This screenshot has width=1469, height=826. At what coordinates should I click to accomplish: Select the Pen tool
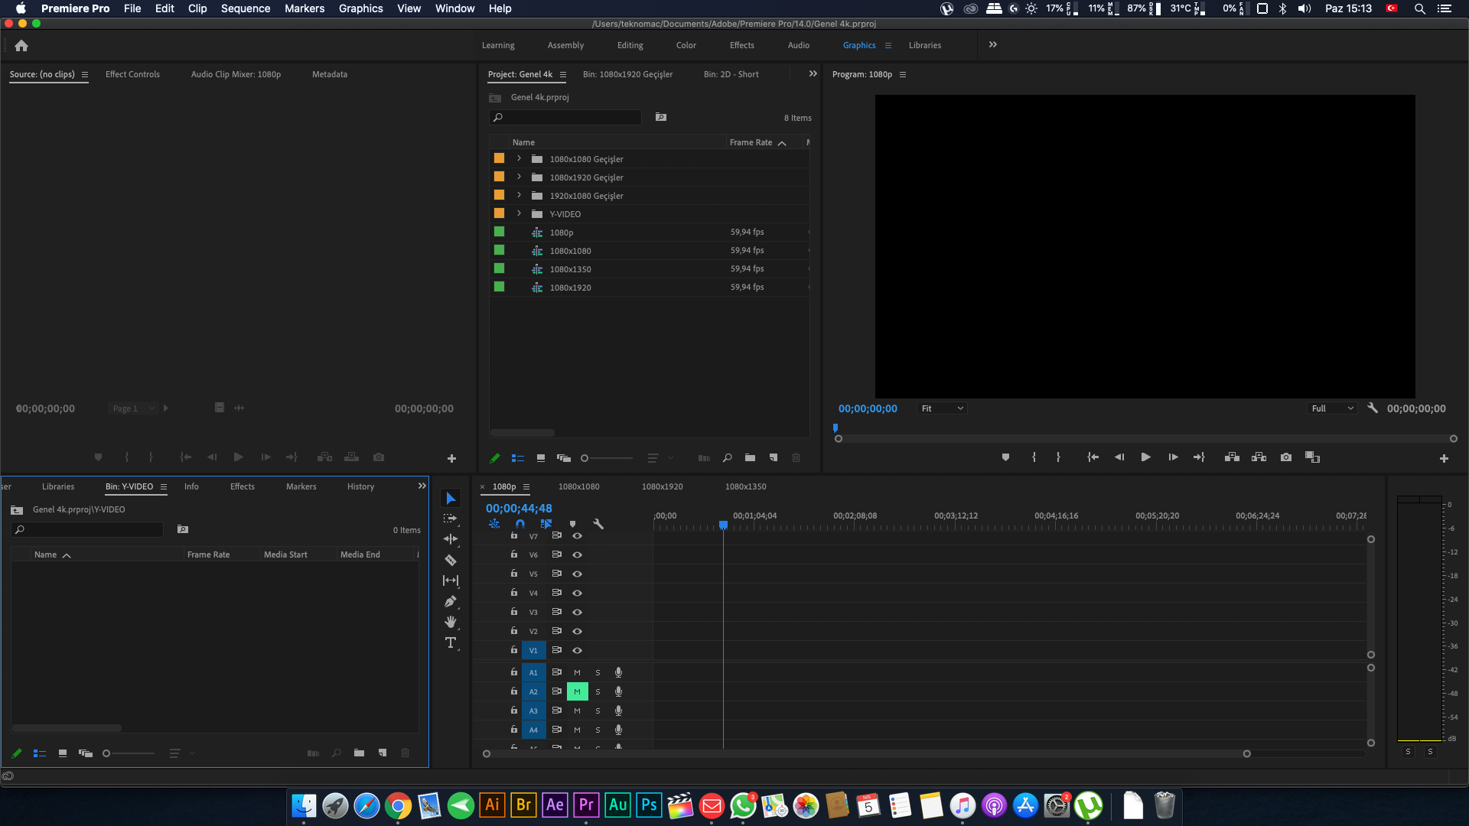pyautogui.click(x=451, y=601)
